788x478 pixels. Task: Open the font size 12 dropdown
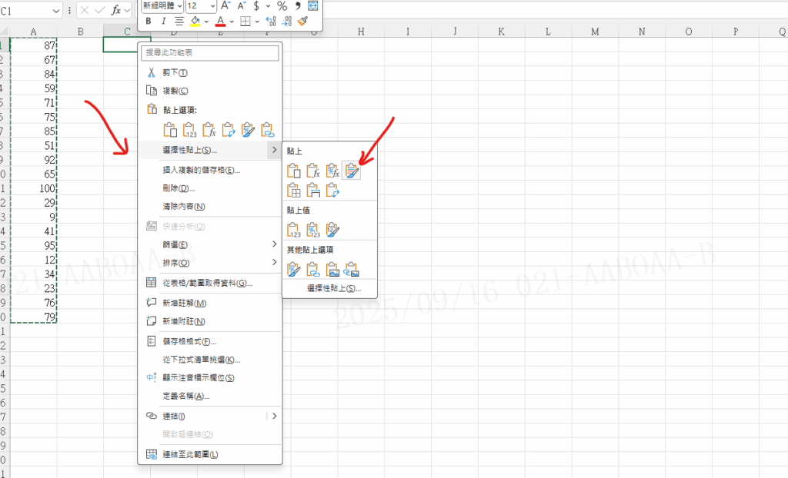[x=212, y=6]
